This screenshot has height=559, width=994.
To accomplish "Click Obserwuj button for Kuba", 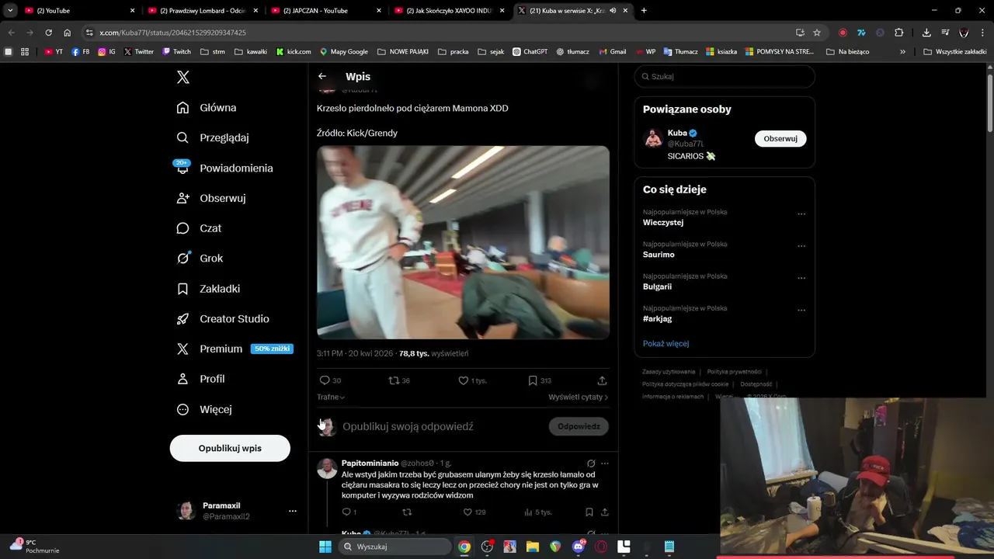I will 780,138.
